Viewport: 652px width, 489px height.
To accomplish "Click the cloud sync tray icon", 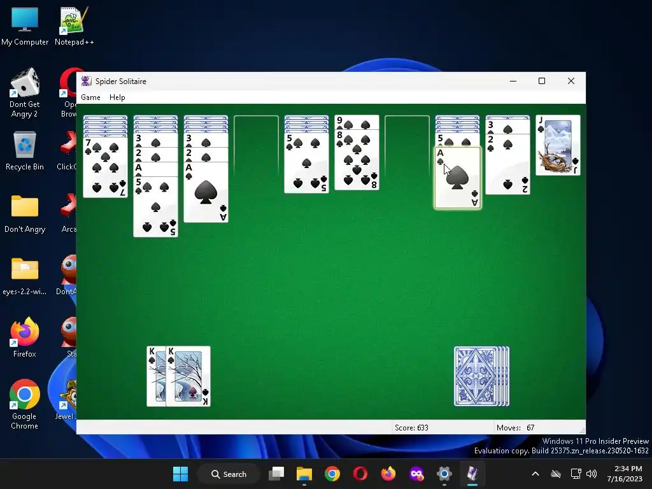I will pos(556,474).
